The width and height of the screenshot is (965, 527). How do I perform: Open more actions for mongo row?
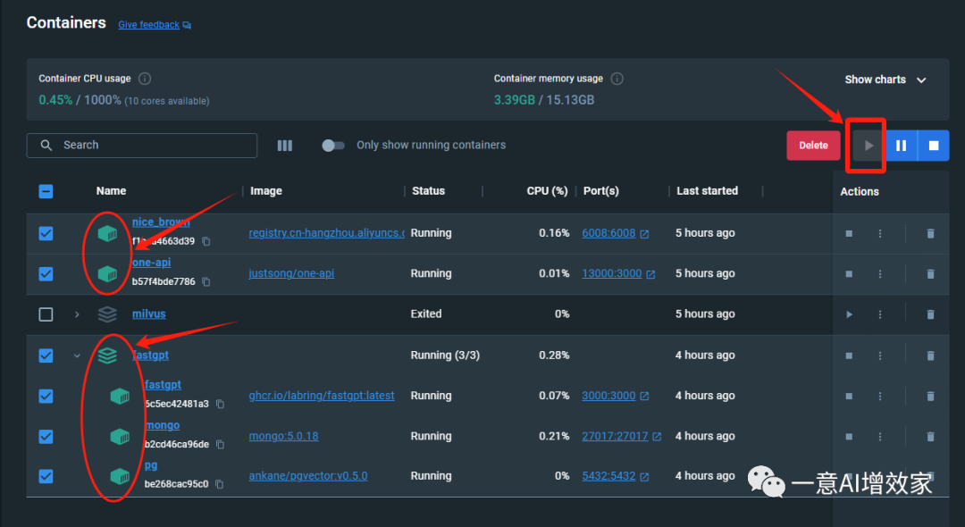pyautogui.click(x=880, y=437)
